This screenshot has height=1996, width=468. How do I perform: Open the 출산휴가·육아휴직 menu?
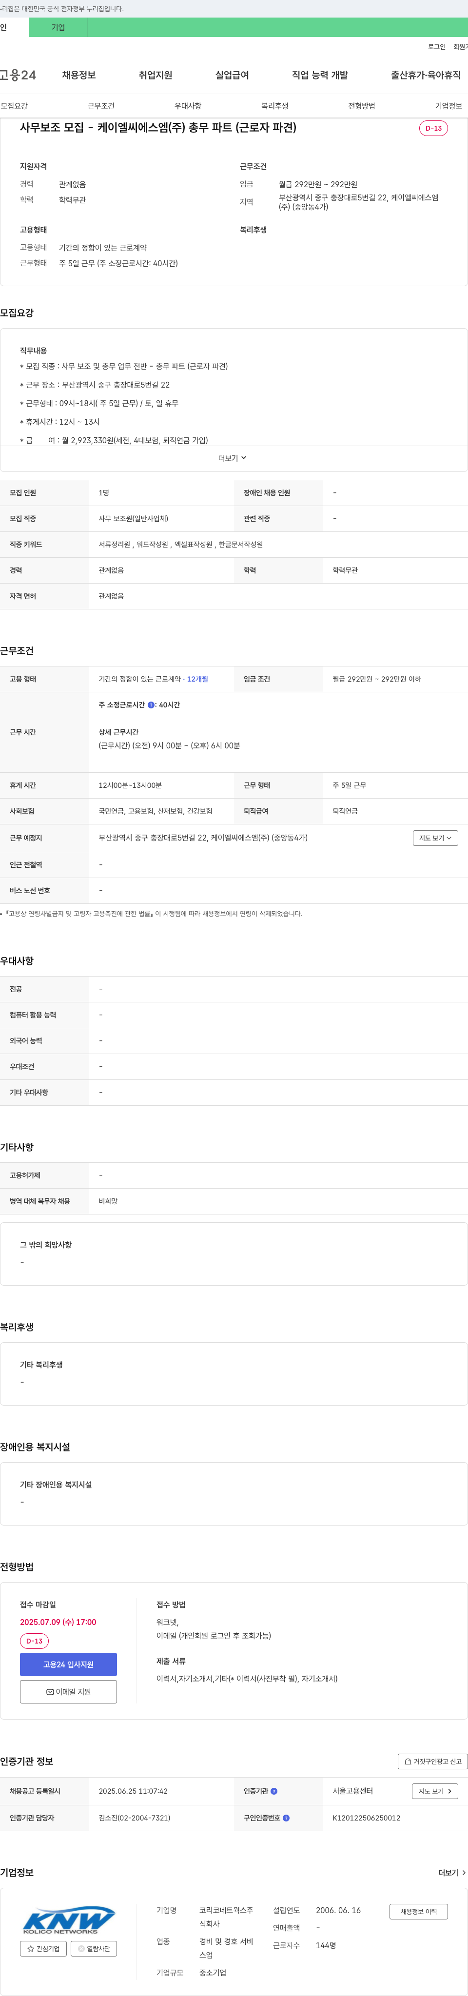coord(426,75)
